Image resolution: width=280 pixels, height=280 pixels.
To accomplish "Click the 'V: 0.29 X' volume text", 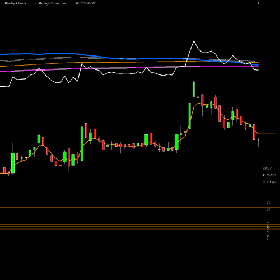I will pos(270,175).
